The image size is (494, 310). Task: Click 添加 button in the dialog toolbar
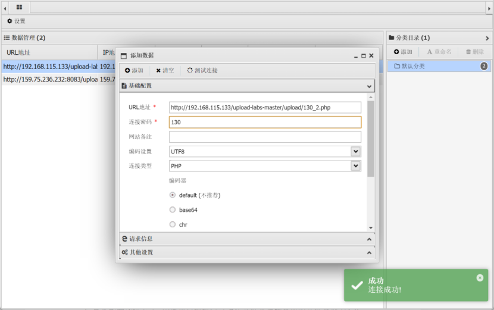(x=134, y=70)
